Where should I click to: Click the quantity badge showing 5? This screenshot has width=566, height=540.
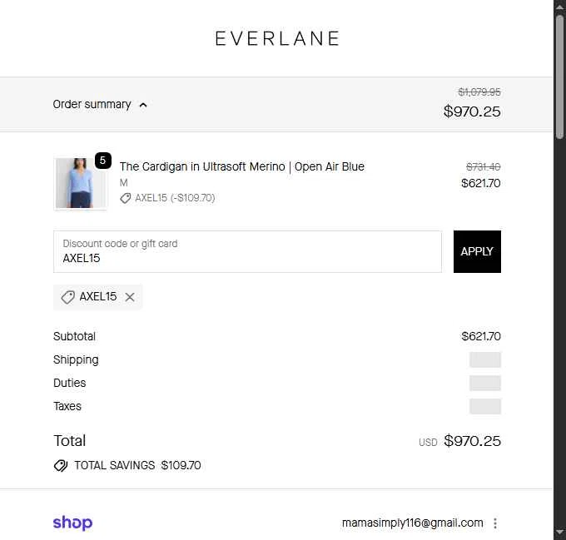(x=103, y=161)
